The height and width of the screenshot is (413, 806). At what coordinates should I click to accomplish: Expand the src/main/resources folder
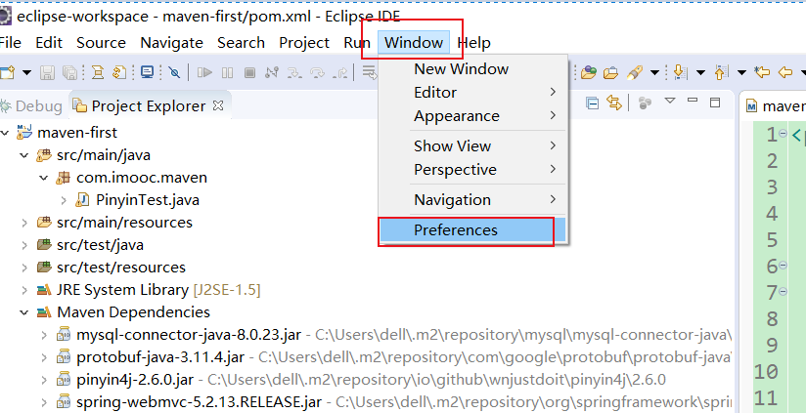tap(24, 223)
